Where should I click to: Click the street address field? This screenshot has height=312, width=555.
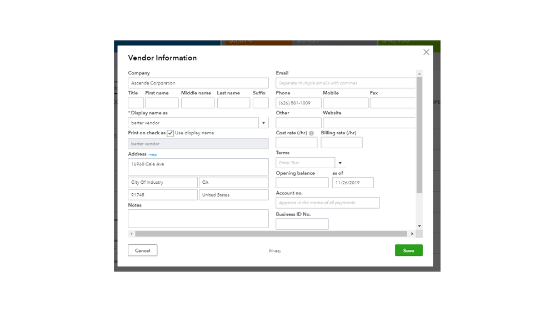pos(198,167)
